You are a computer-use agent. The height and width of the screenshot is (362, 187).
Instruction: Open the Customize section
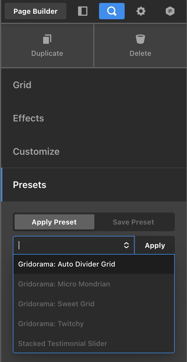(x=94, y=152)
